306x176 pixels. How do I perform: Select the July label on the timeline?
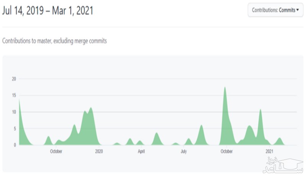(184, 151)
